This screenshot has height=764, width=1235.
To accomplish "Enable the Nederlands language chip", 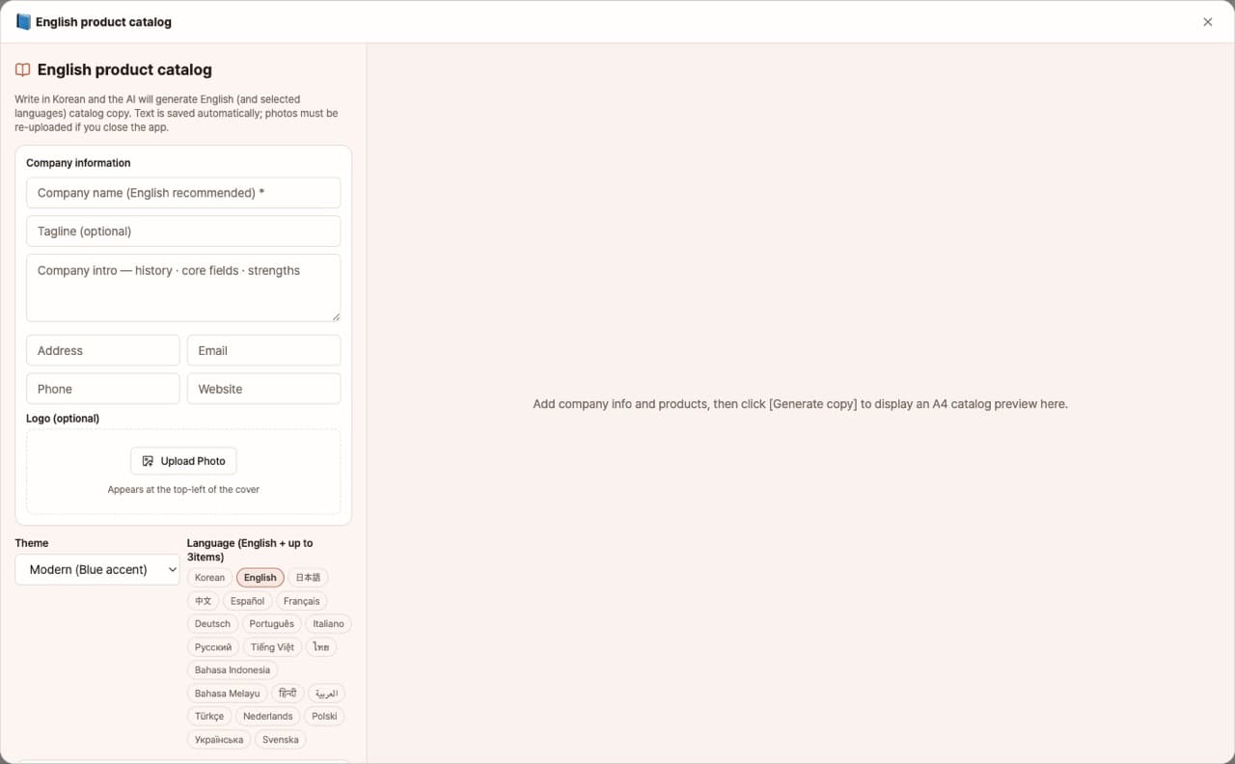I will point(268,717).
